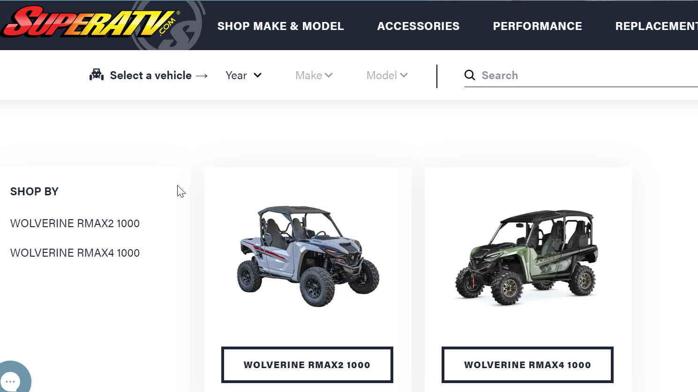Image resolution: width=698 pixels, height=392 pixels.
Task: Open the Make dropdown
Action: coord(314,75)
